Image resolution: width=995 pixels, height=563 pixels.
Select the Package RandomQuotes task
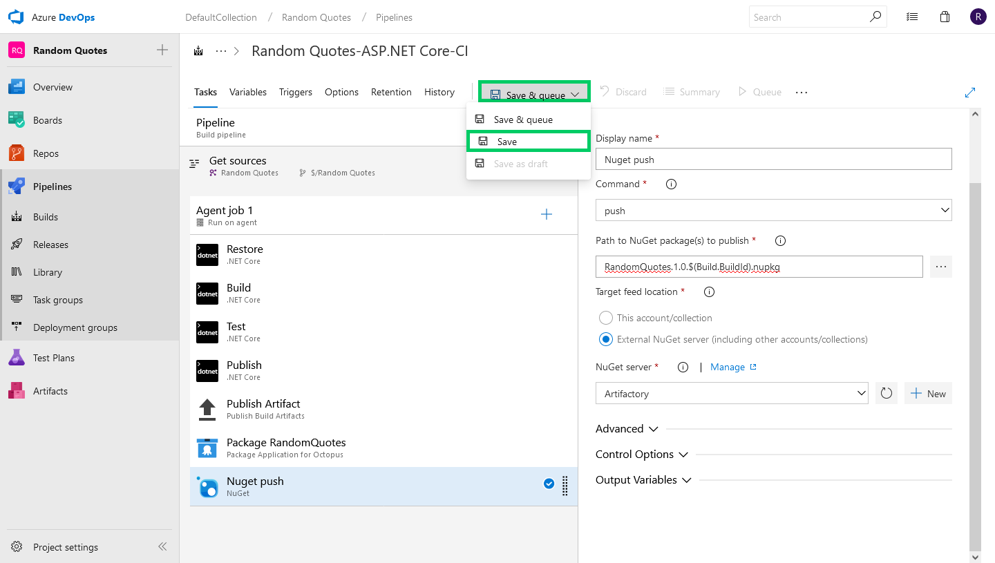tap(383, 448)
